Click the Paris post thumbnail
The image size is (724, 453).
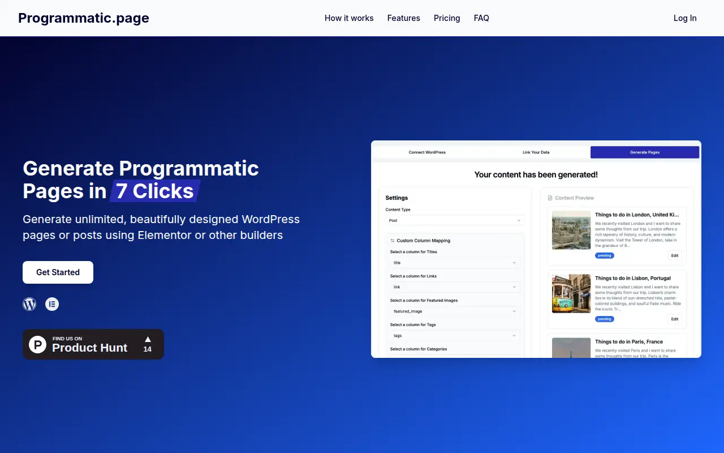(x=571, y=348)
